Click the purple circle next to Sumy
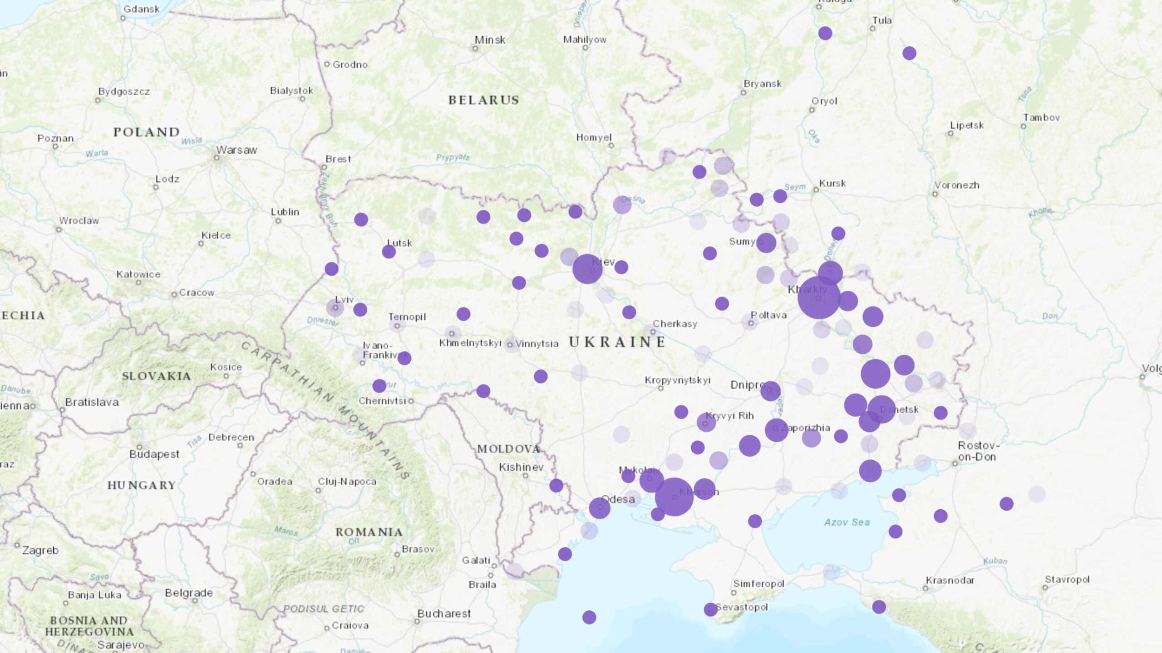Image resolution: width=1162 pixels, height=653 pixels. [766, 243]
